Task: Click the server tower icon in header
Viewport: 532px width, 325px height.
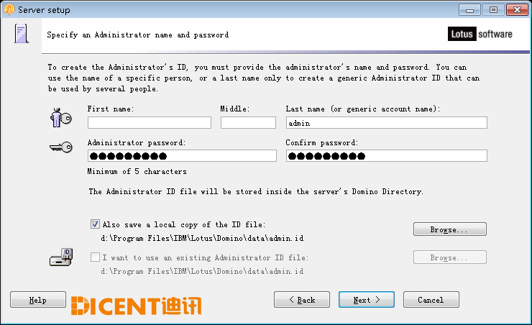Action: [x=22, y=34]
